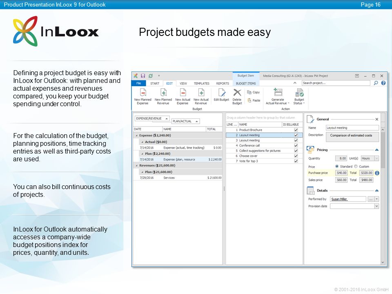Toggle billable checkbox for Product Brochure
Image resolution: width=392 pixels, height=294 pixels.
(296, 130)
